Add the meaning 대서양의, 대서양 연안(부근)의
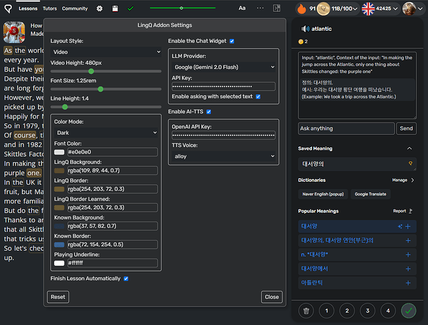 click(408, 240)
